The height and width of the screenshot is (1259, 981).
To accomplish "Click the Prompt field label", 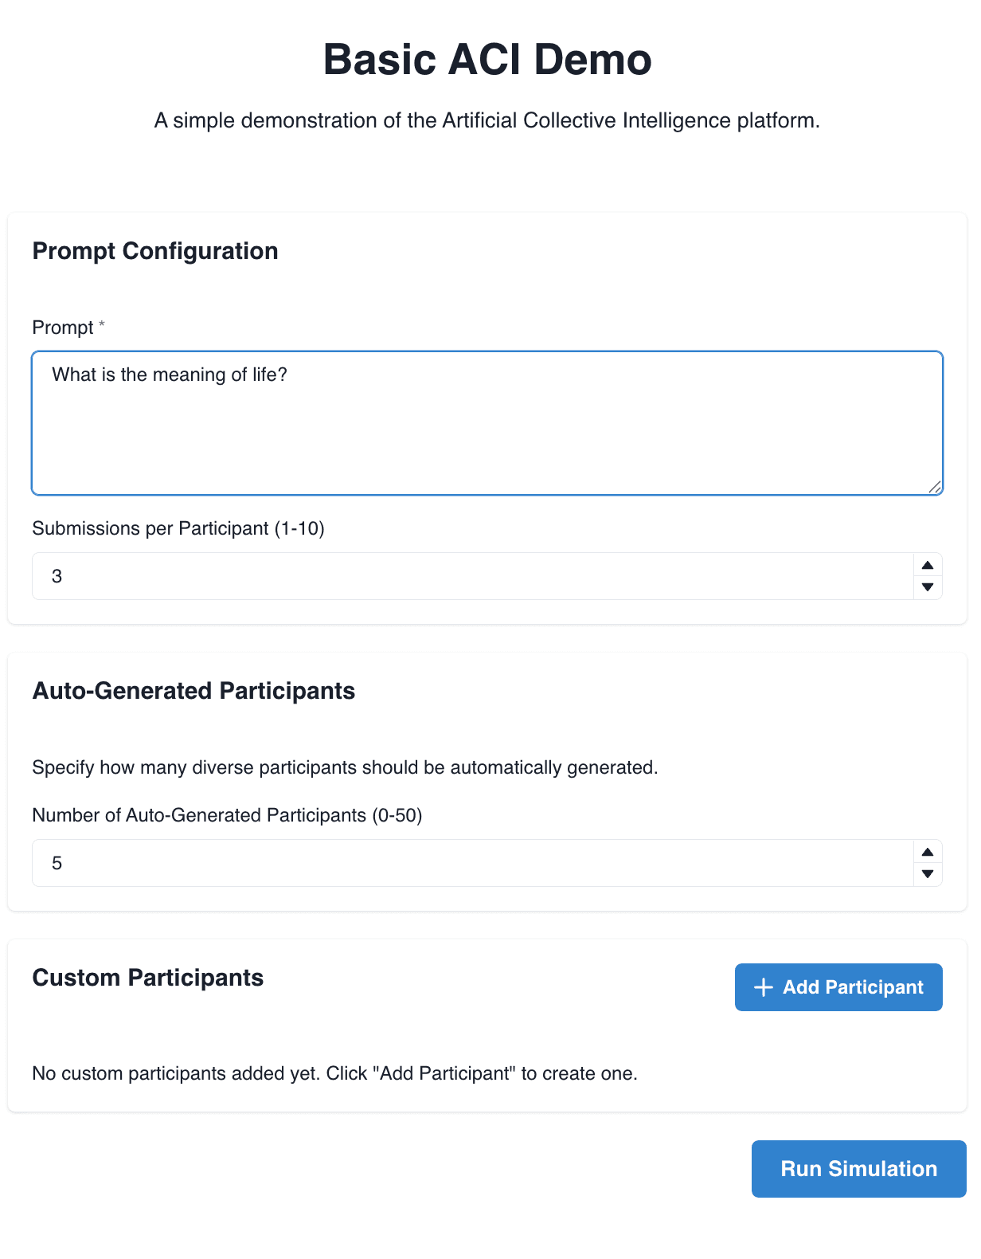I will tap(63, 327).
